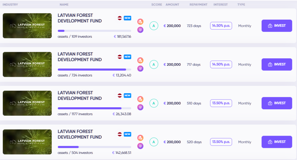
Task: Click NEW badge in 723 days row
Action: 128,18
